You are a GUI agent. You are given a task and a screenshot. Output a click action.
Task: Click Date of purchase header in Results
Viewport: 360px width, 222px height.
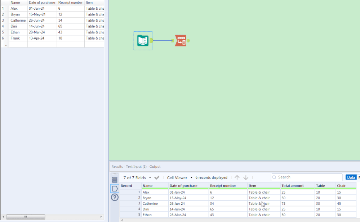coord(188,186)
